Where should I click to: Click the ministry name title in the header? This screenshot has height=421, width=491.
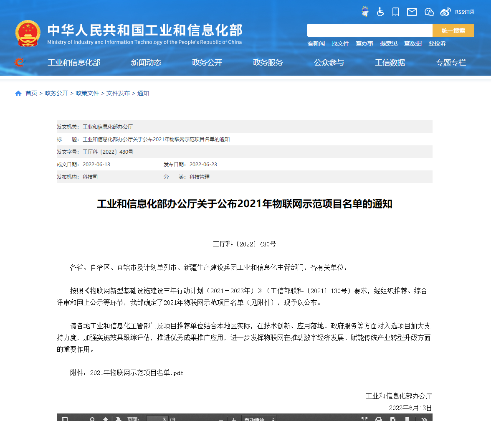tap(144, 30)
